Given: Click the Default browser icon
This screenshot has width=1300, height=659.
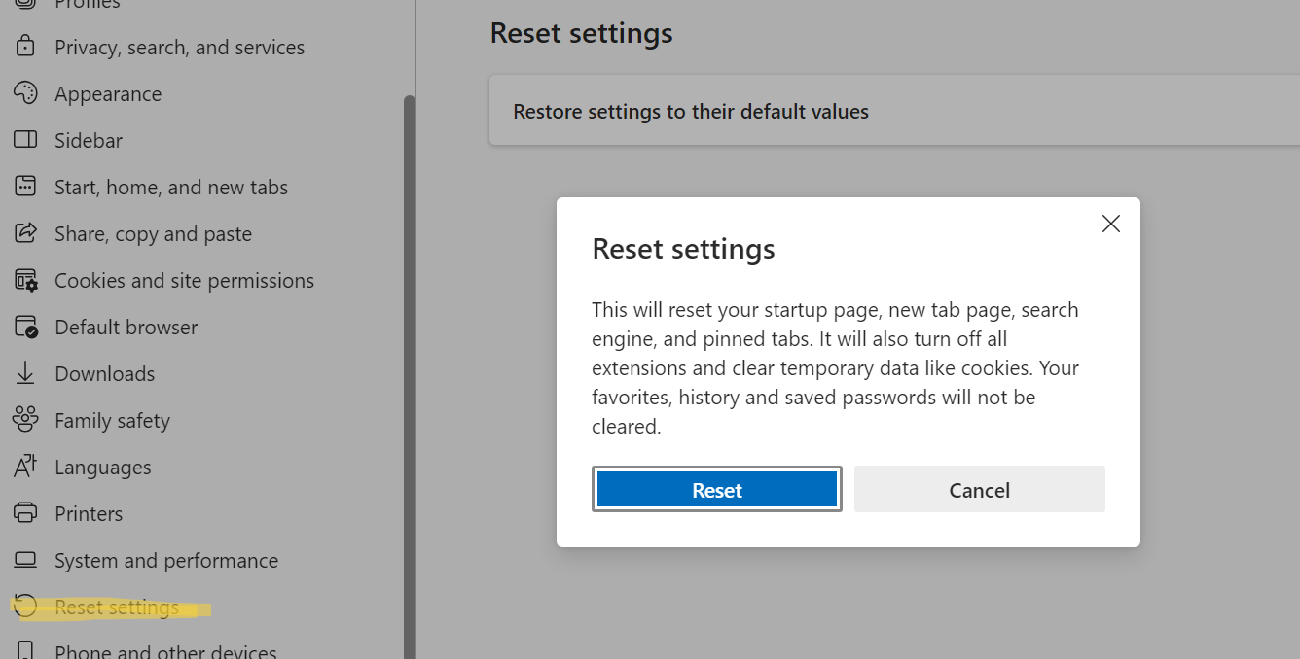Looking at the screenshot, I should (25, 327).
